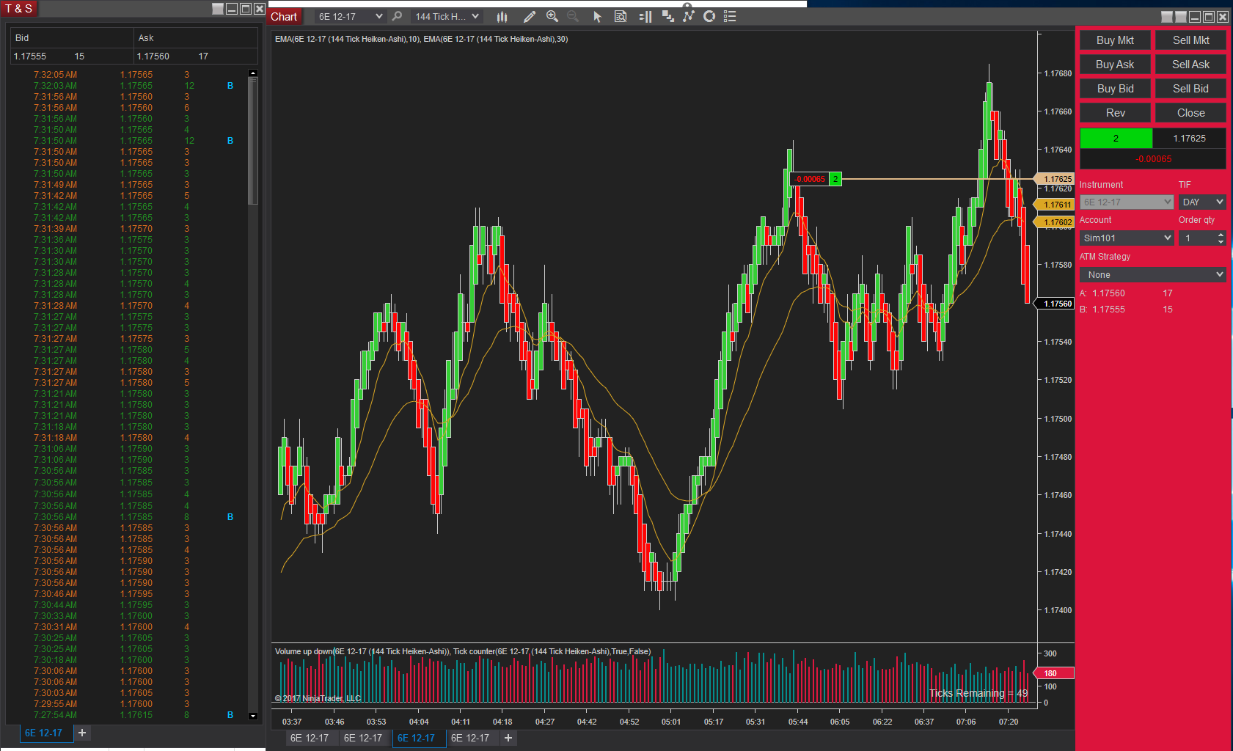Click the Volume up down indicator label
The width and height of the screenshot is (1233, 751).
click(x=463, y=651)
